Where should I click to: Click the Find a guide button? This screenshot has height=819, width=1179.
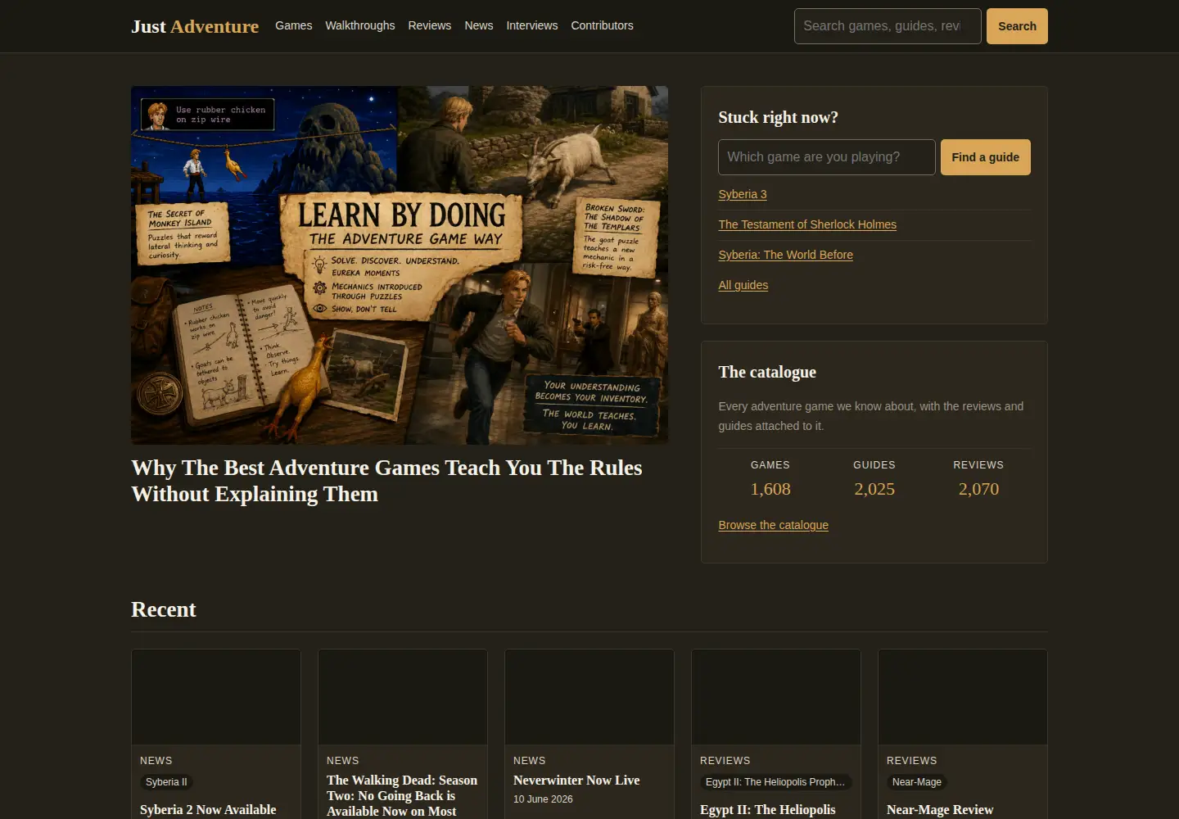[985, 157]
